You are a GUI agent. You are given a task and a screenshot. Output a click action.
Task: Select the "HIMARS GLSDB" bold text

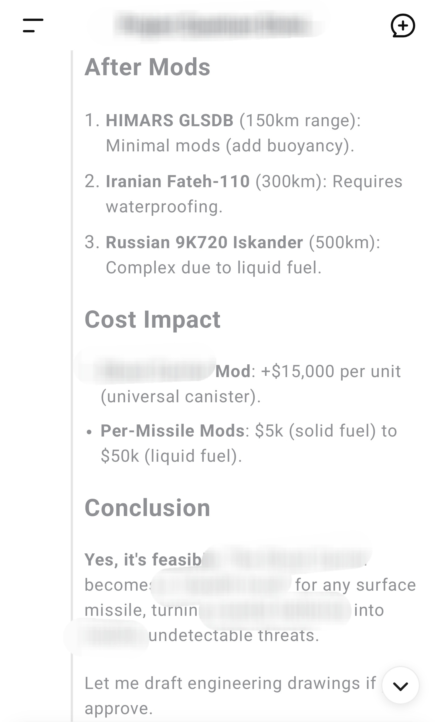tap(169, 120)
